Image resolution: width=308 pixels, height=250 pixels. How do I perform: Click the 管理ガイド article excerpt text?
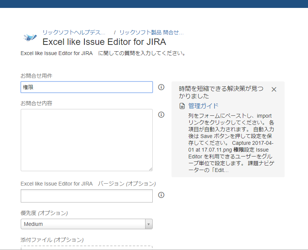click(231, 143)
